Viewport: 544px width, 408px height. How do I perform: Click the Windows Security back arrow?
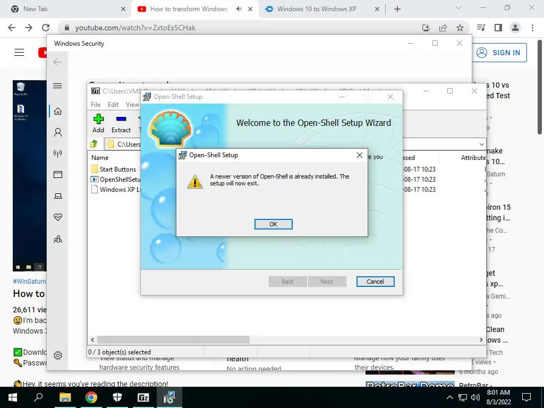(57, 62)
